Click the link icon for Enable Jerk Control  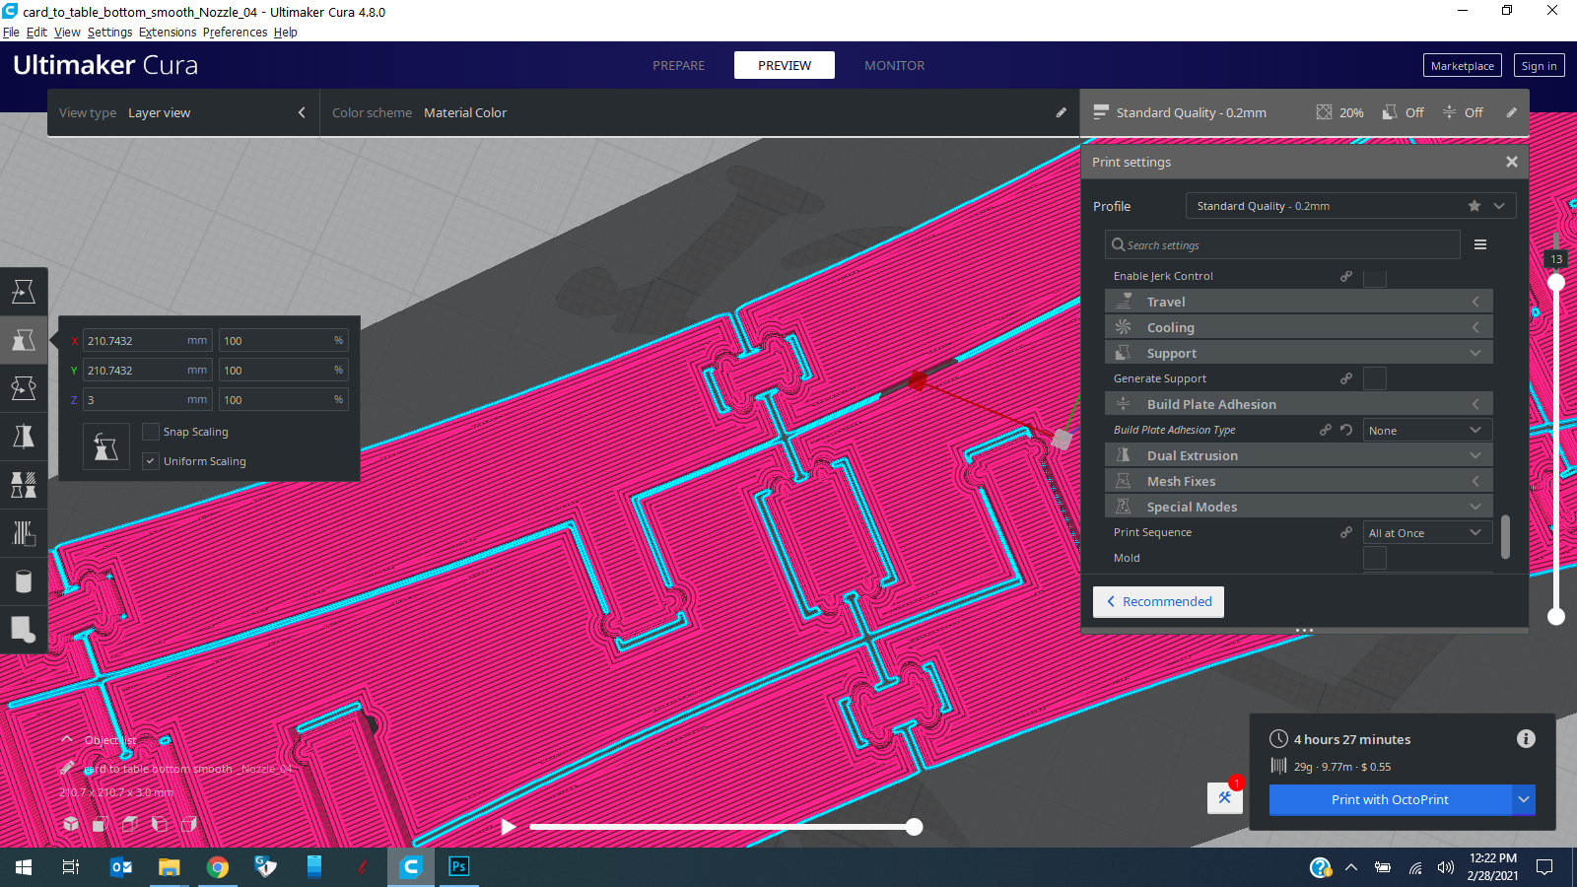point(1346,276)
